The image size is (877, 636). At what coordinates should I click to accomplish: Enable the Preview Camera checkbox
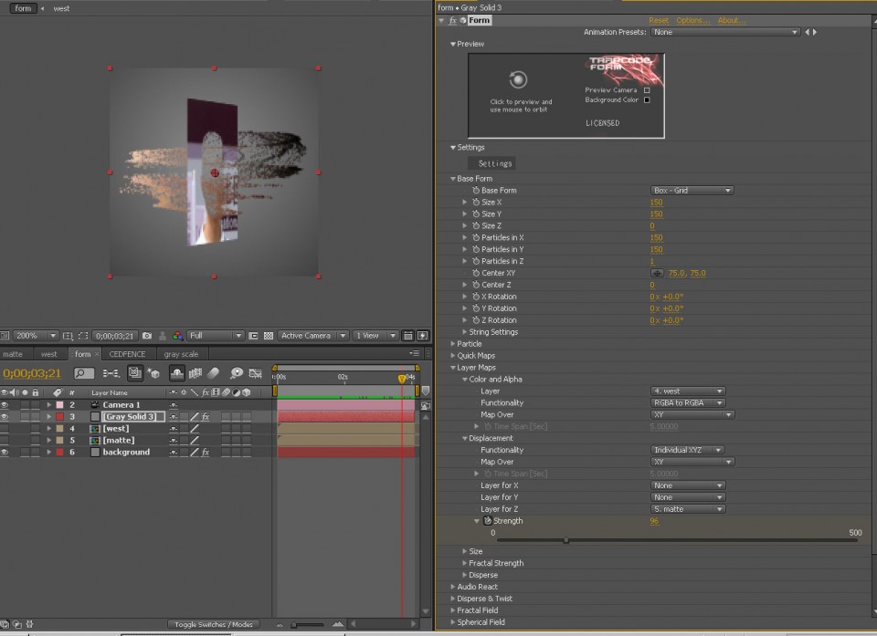(x=647, y=90)
